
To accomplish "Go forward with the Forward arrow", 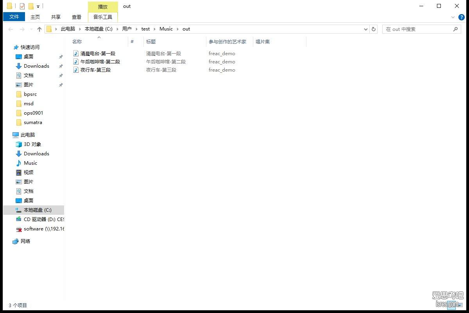I will pyautogui.click(x=22, y=29).
